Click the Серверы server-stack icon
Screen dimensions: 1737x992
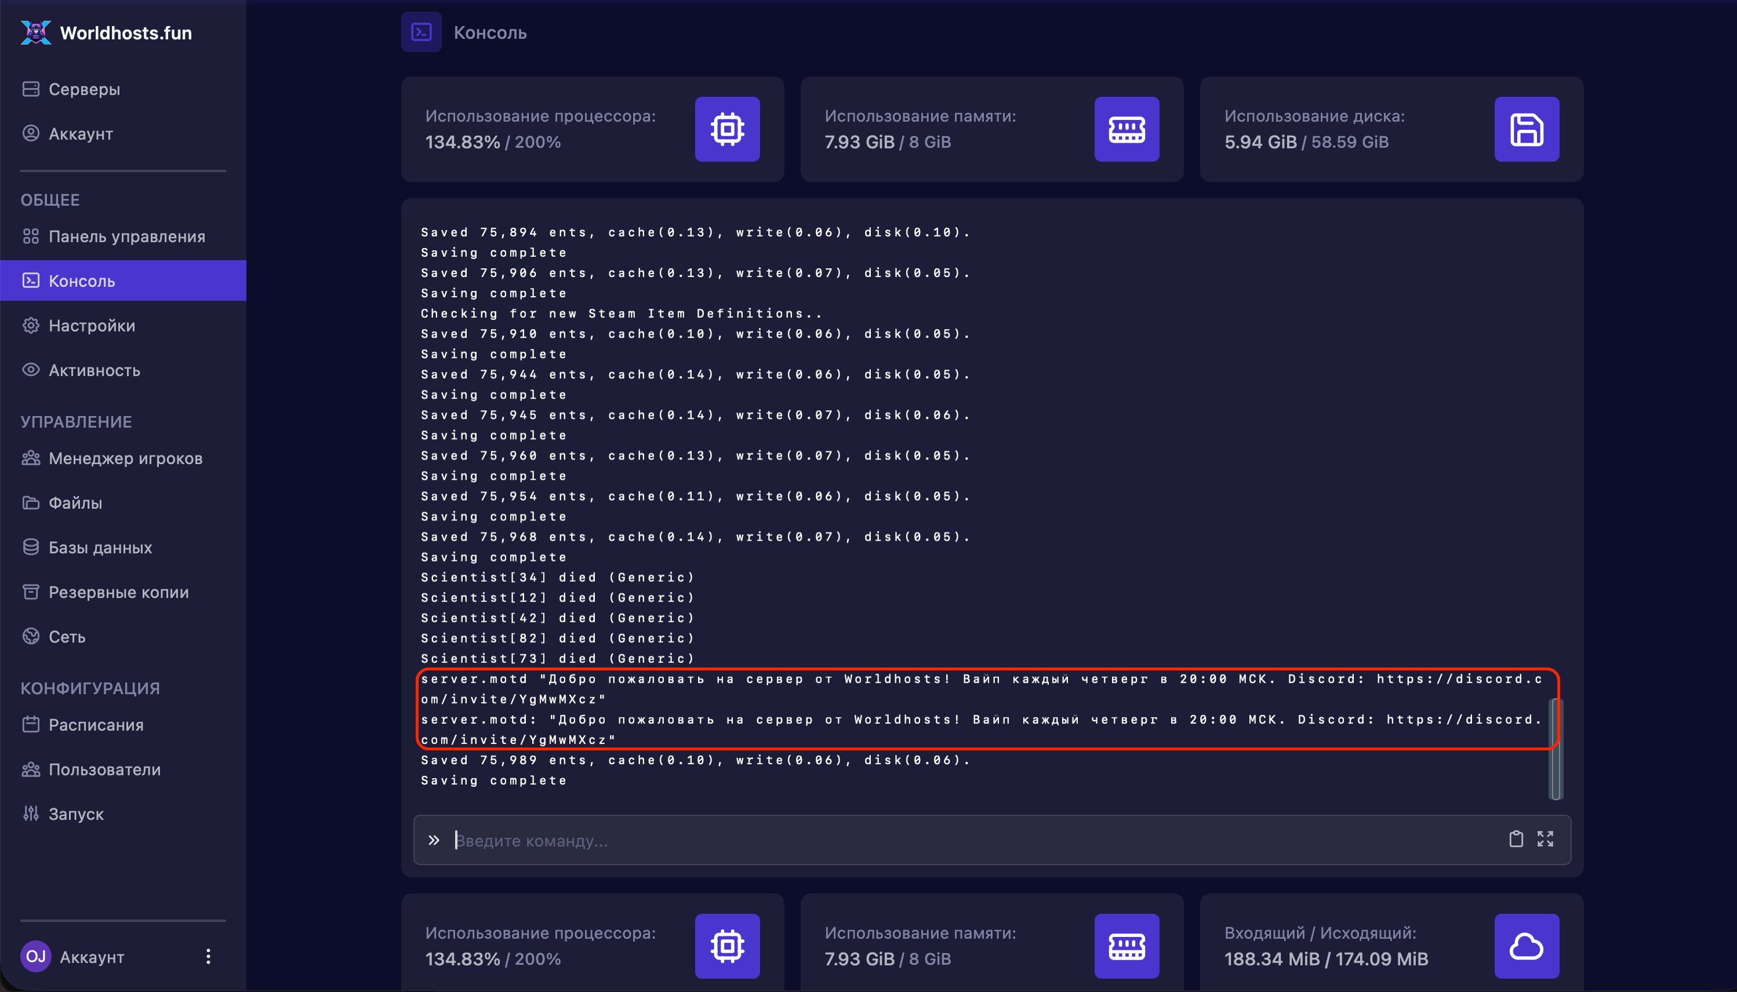click(31, 89)
